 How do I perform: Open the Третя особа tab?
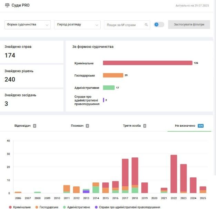pyautogui.click(x=134, y=126)
